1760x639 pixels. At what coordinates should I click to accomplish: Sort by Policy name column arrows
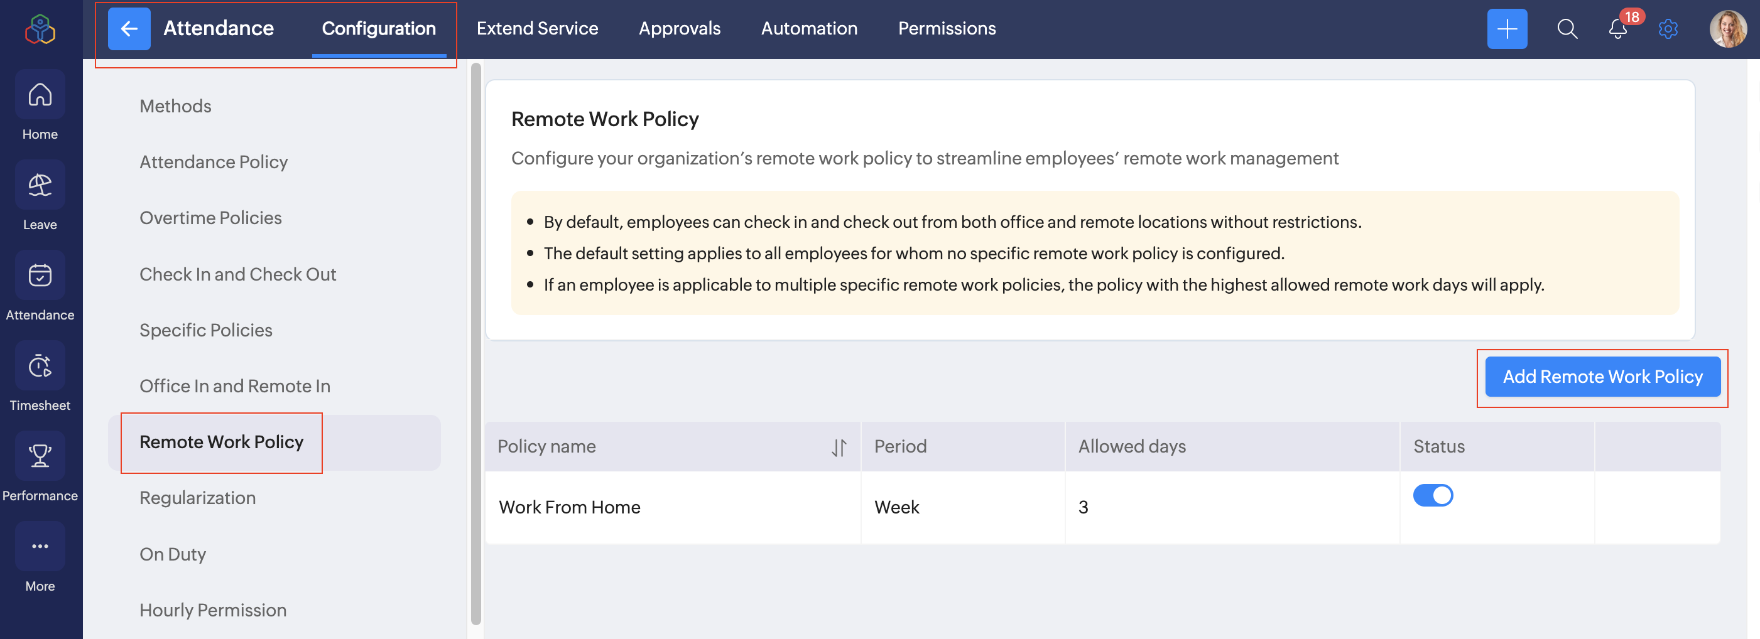[x=839, y=447]
